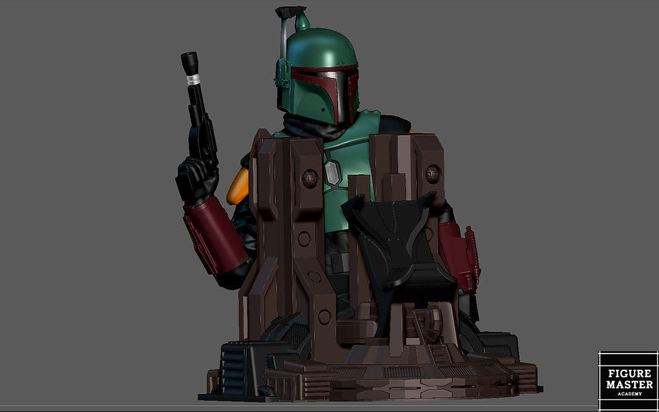Select the helmet's rangefinder antenna tip
This screenshot has height=412, width=659.
click(290, 11)
